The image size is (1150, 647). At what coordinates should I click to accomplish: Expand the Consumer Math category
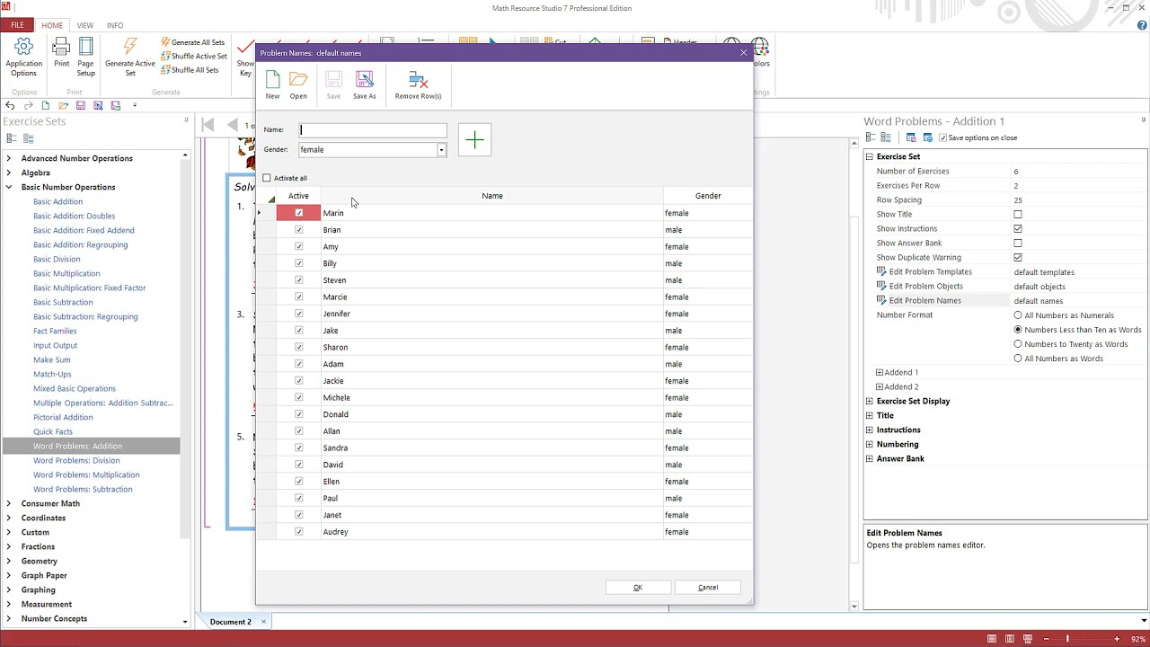[x=9, y=503]
